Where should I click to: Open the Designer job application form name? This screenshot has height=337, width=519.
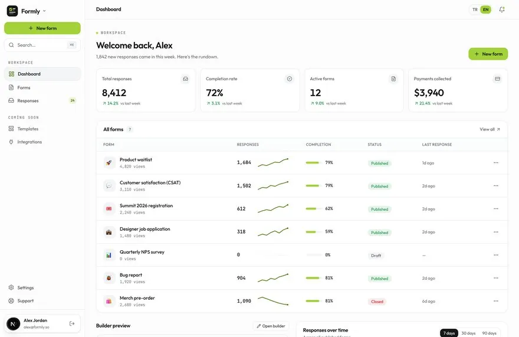pyautogui.click(x=144, y=229)
